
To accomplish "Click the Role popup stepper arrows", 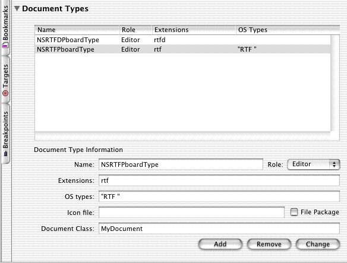I will [x=334, y=164].
